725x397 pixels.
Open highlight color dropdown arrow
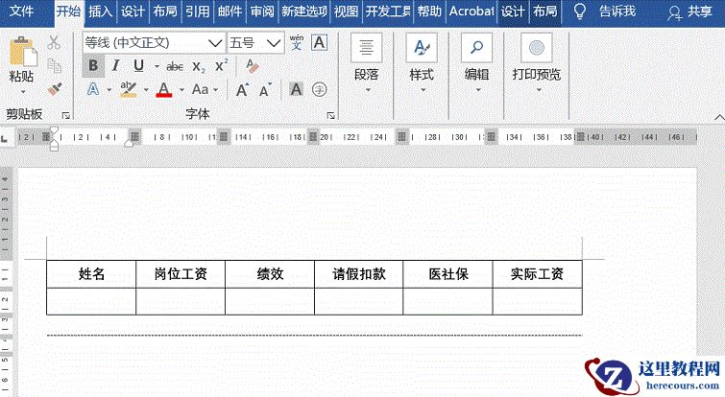pos(146,89)
